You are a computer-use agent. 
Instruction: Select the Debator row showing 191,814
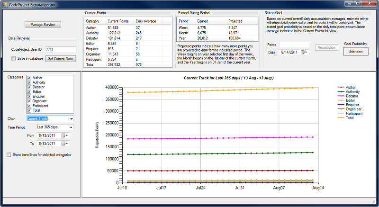coord(128,38)
